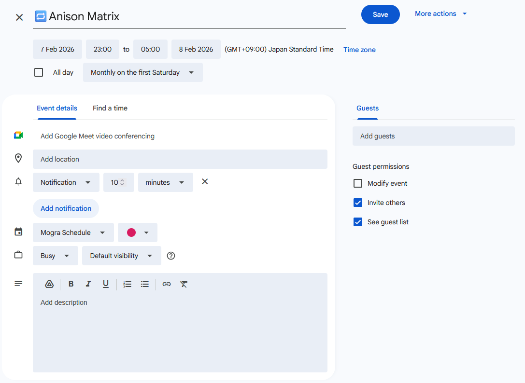Click the Japan Standard Time text
Image resolution: width=525 pixels, height=383 pixels.
pyautogui.click(x=279, y=49)
